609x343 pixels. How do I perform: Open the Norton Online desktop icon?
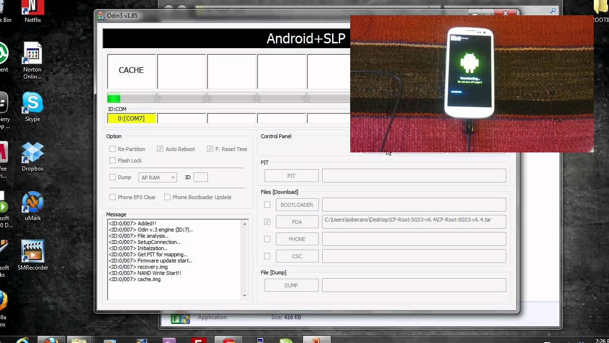coord(32,61)
